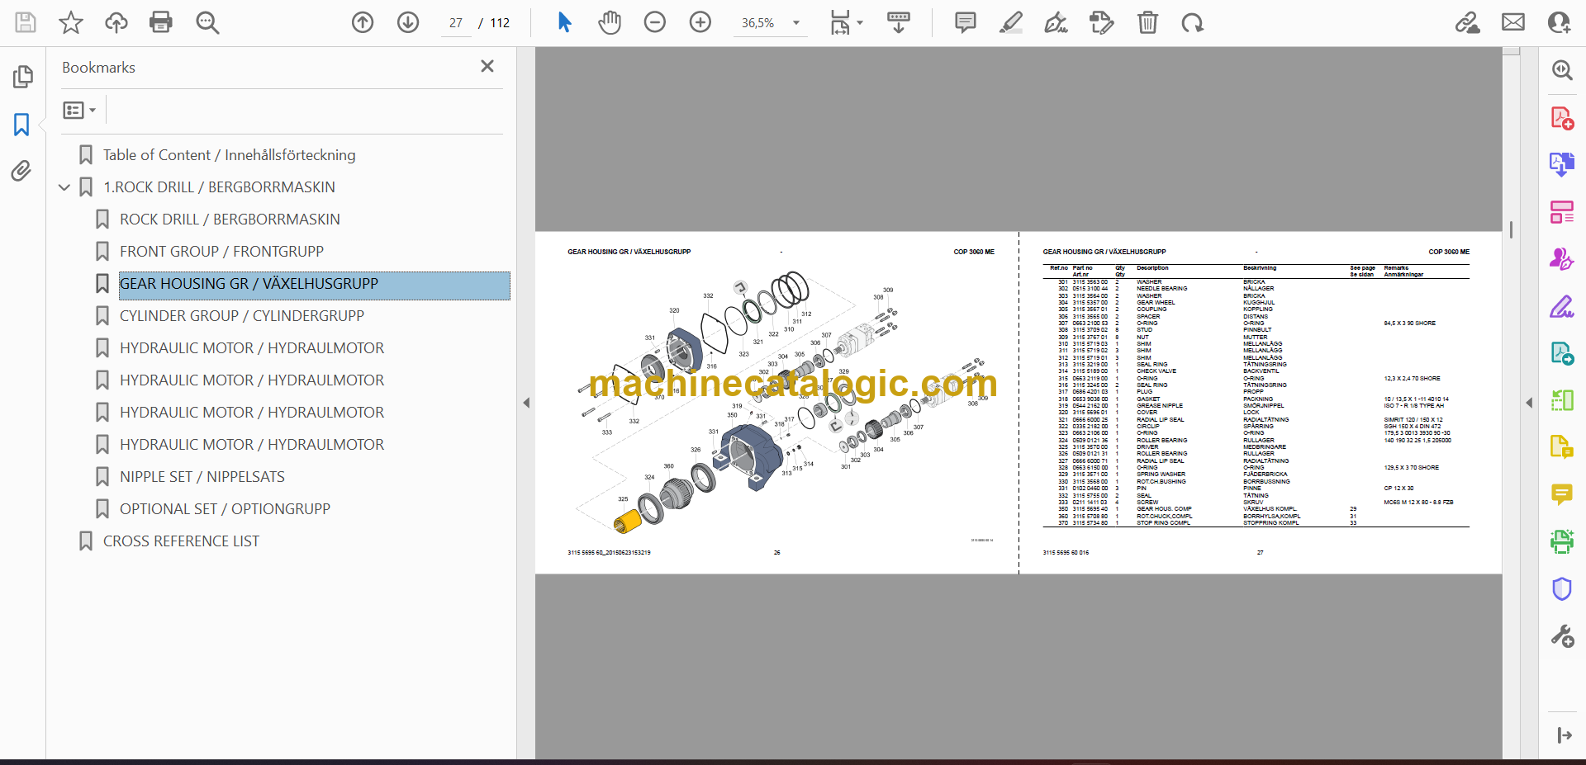This screenshot has width=1586, height=765.
Task: Open OPTIONAL SET / OPTIONGRUPP bookmark
Action: [x=225, y=509]
